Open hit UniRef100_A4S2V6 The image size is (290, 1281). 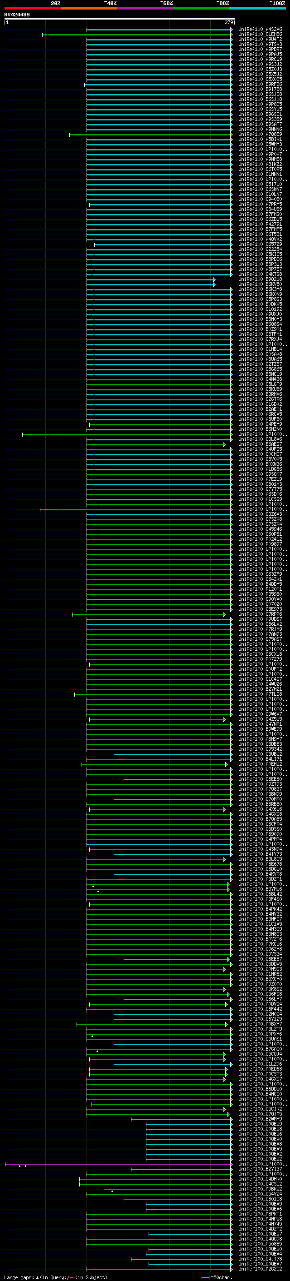click(260, 30)
